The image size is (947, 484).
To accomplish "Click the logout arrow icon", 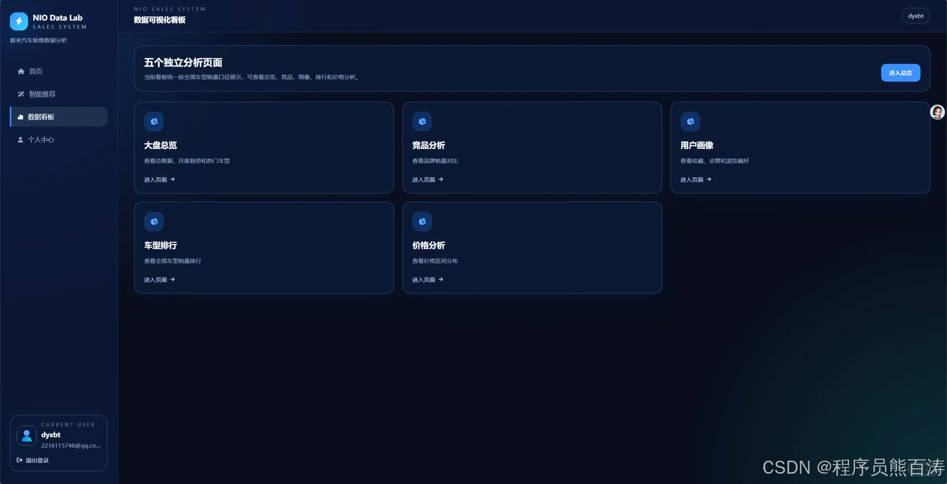I will click(x=20, y=460).
